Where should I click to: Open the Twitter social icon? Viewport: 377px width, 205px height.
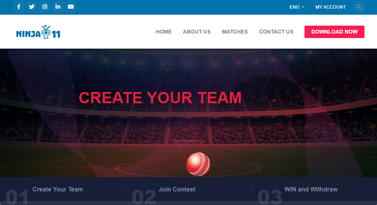pos(32,7)
